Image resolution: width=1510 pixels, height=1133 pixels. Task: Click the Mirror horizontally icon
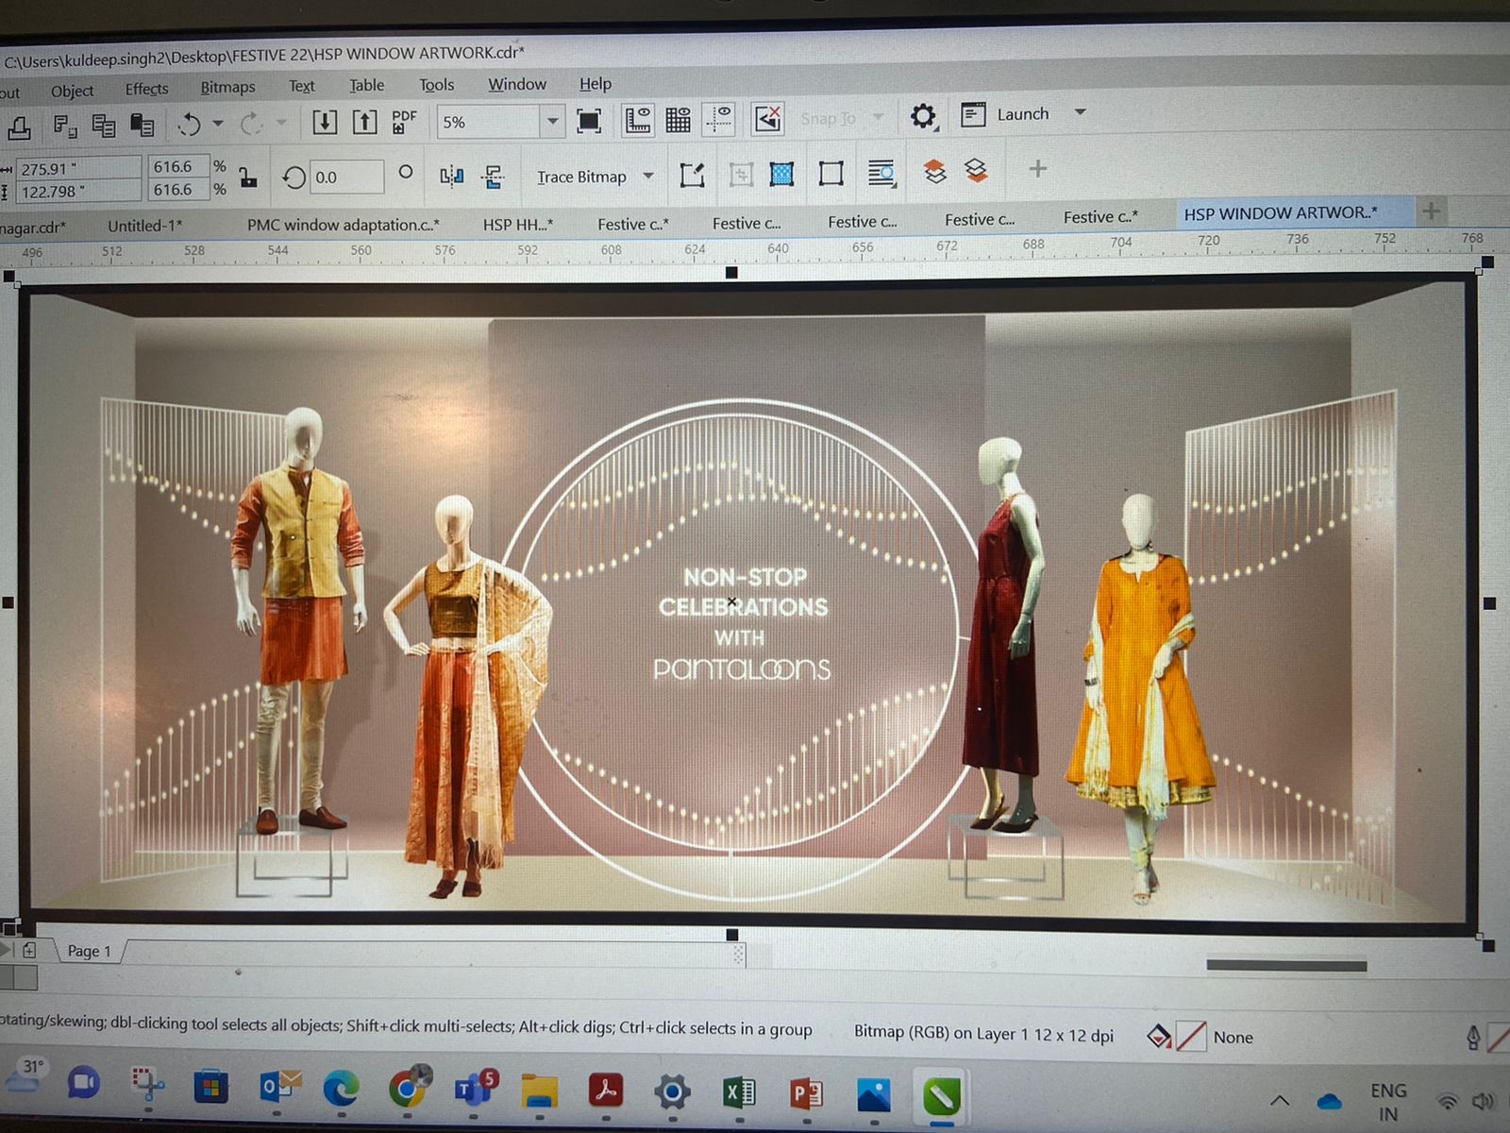[452, 176]
